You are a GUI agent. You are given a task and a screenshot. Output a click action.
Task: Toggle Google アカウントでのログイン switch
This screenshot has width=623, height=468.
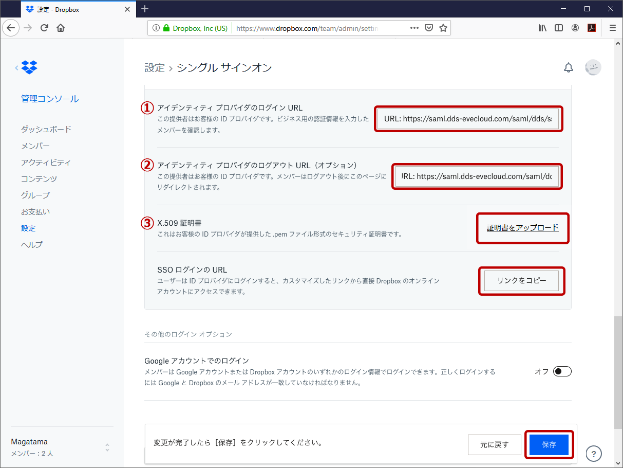tap(562, 371)
